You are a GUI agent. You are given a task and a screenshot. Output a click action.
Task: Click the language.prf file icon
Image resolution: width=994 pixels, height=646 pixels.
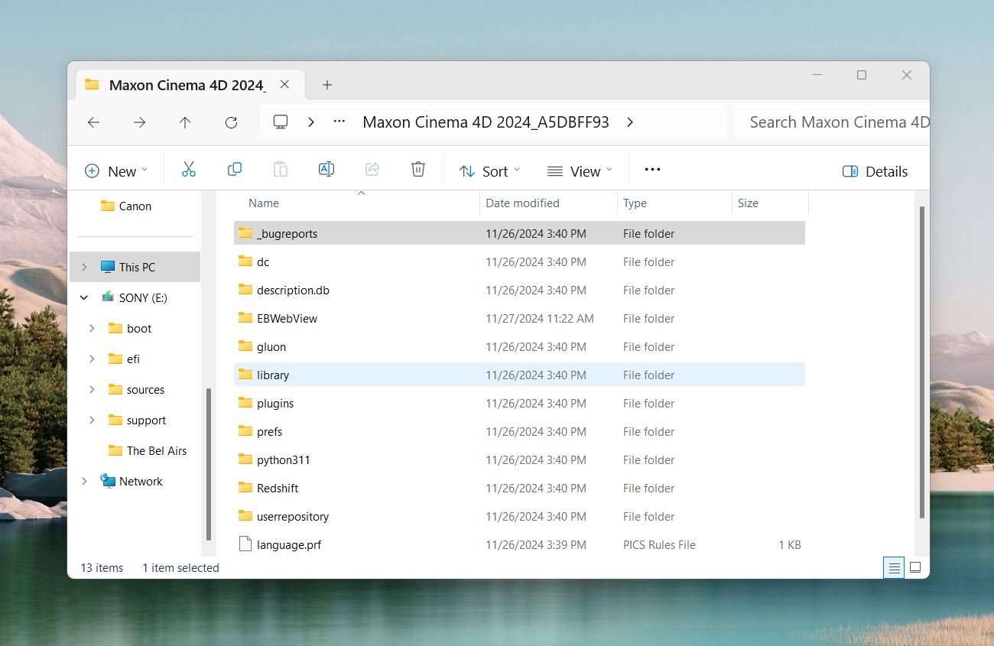click(x=245, y=544)
